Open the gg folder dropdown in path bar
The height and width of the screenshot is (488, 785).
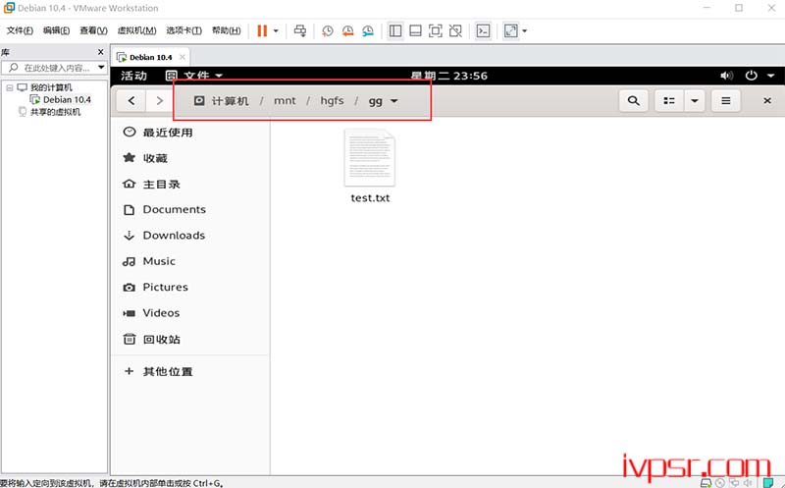384,101
